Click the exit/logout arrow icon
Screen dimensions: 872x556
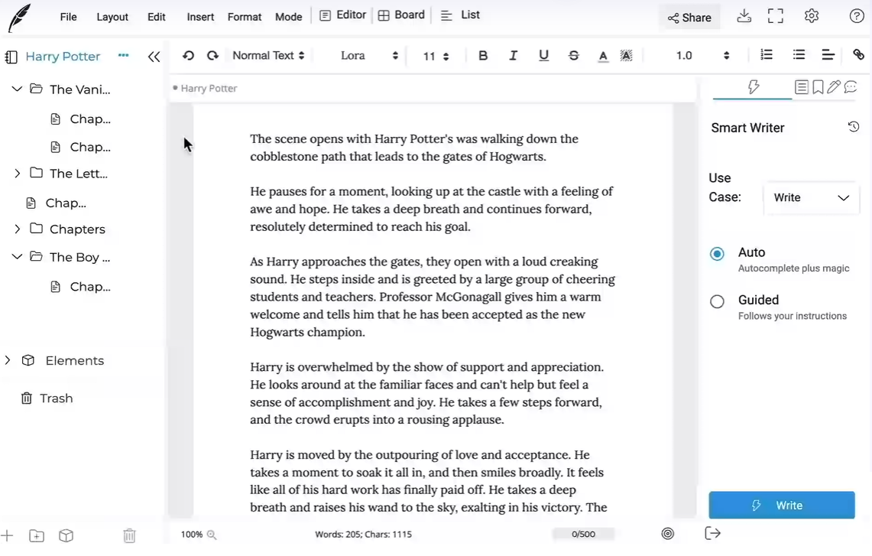pos(712,533)
